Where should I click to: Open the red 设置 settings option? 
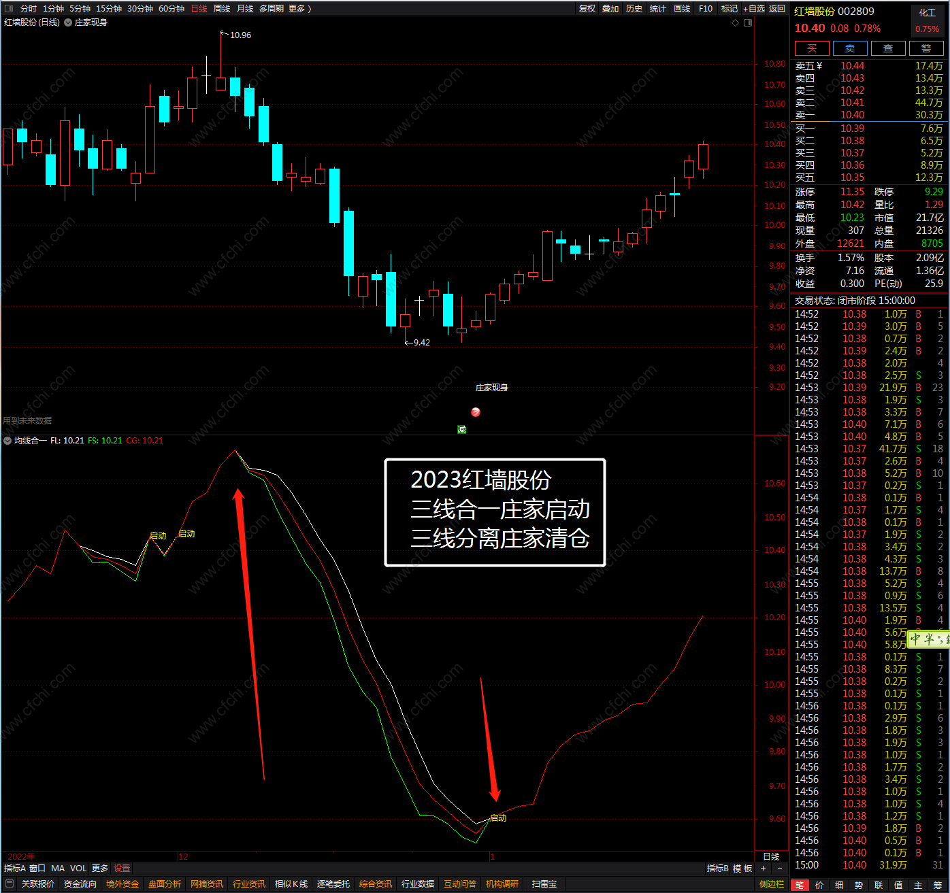click(x=122, y=869)
